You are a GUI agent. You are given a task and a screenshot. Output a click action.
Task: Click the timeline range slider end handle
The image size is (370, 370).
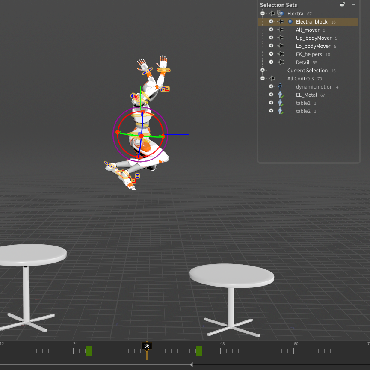coord(192,364)
